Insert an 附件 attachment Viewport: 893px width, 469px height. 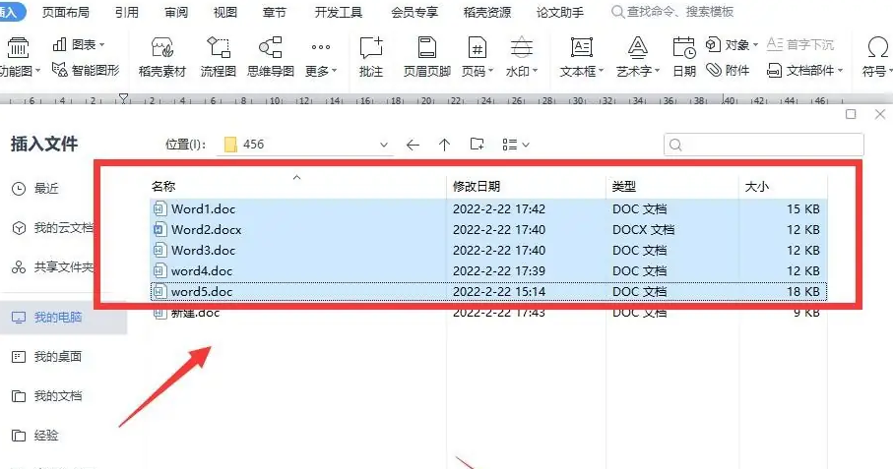pos(728,70)
